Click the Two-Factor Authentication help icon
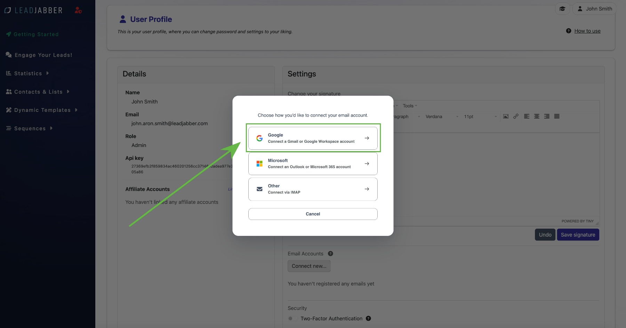Image resolution: width=626 pixels, height=328 pixels. point(368,319)
